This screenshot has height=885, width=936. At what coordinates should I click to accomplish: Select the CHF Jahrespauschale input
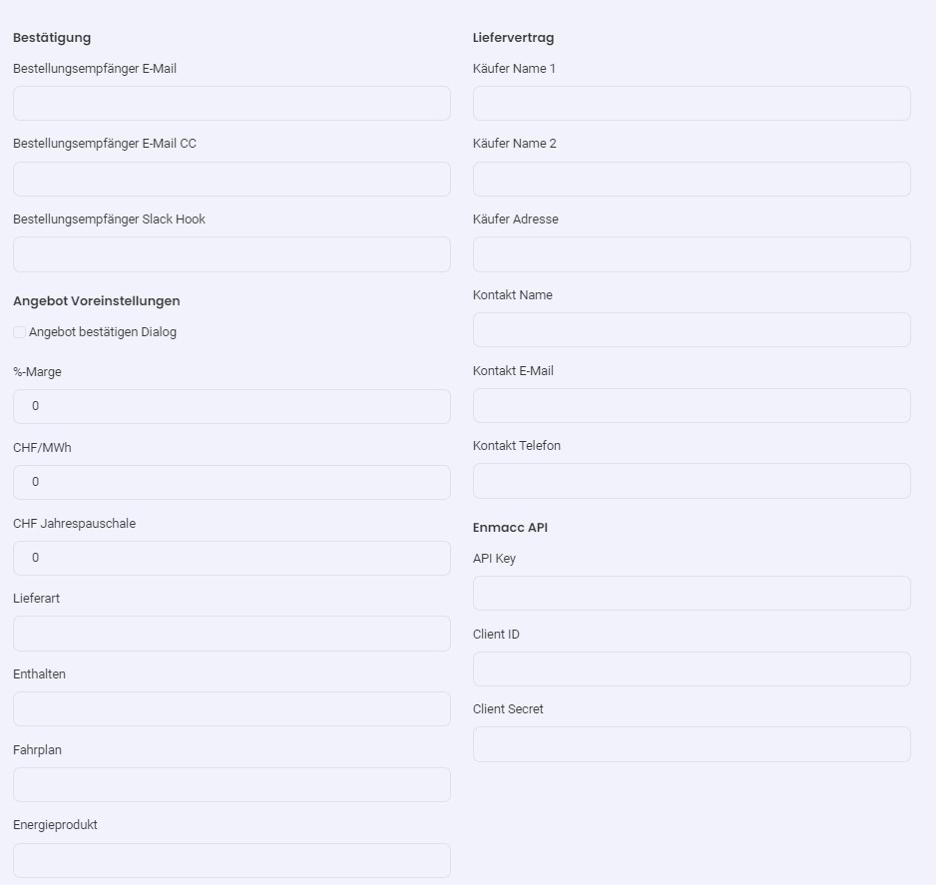click(x=232, y=558)
